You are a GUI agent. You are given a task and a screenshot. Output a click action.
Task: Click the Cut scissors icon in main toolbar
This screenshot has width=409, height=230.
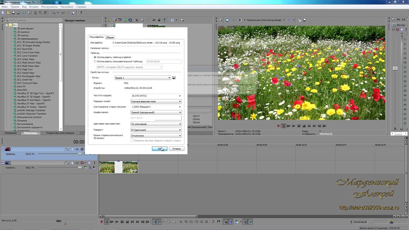coord(35,13)
